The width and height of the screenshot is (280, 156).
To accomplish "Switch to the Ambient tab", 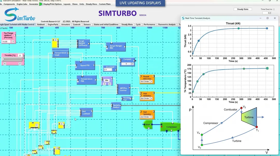I will click(x=41, y=24).
